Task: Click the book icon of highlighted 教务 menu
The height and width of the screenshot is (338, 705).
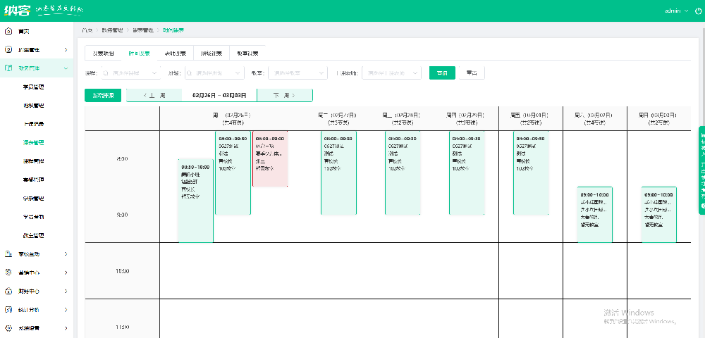Action: click(8, 68)
